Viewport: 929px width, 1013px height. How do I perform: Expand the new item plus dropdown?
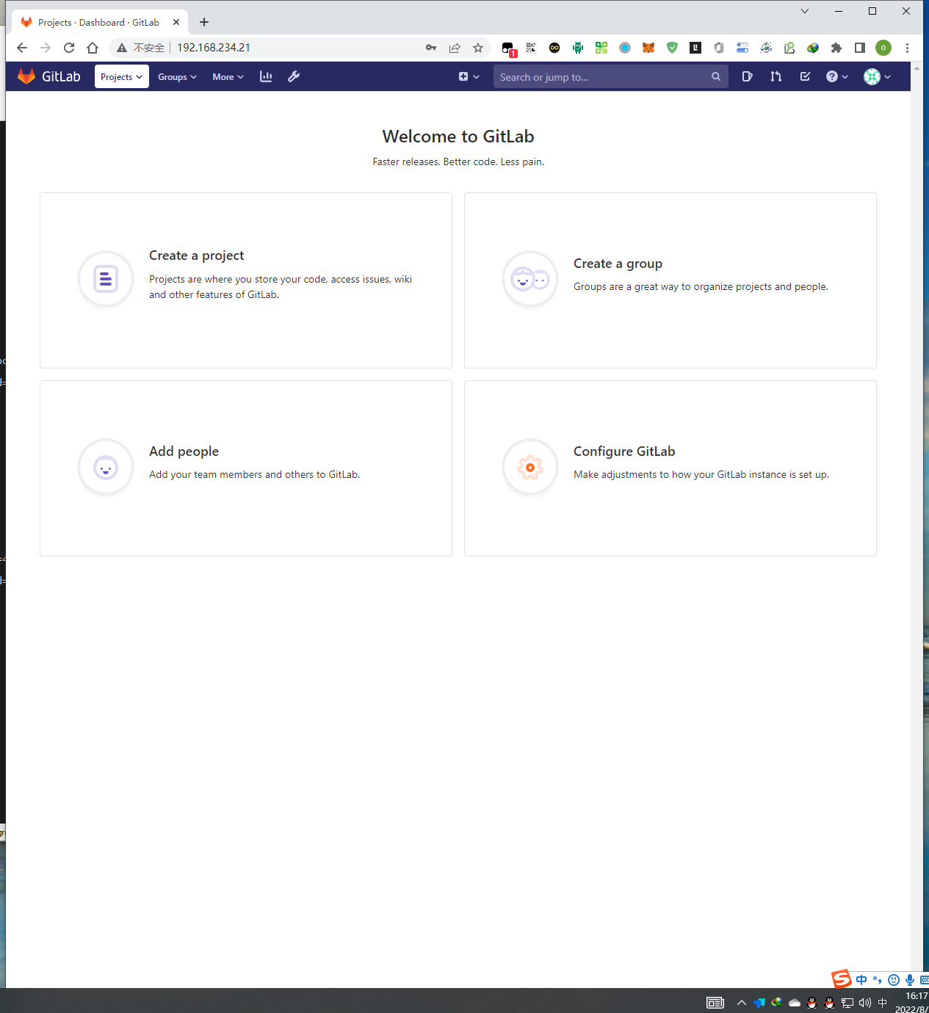click(469, 76)
